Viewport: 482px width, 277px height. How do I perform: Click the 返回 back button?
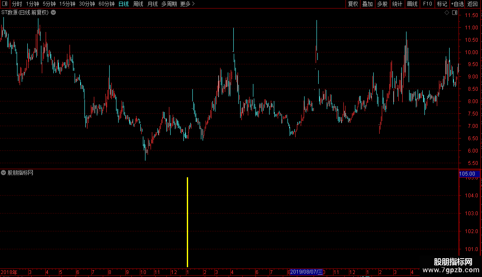click(x=473, y=4)
